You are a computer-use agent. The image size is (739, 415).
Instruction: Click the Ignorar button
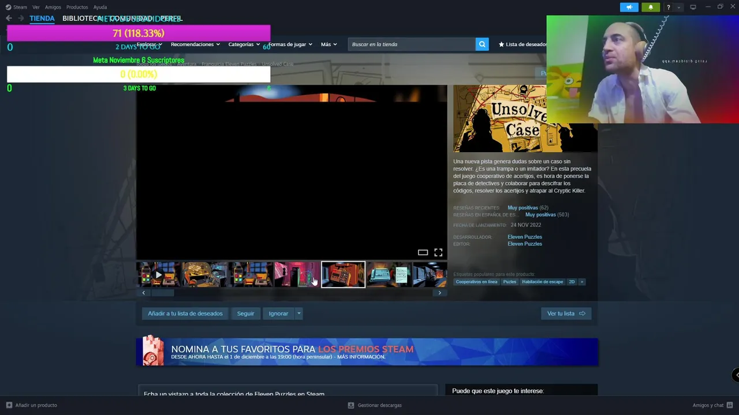(x=278, y=314)
